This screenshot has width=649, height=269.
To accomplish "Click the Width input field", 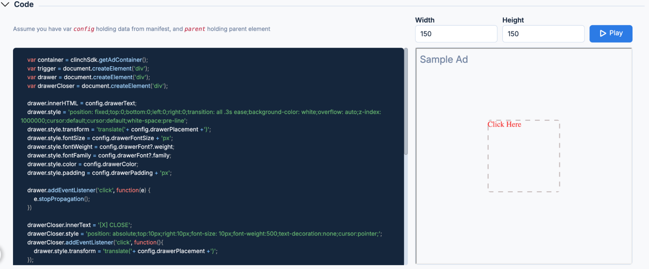I will [456, 34].
